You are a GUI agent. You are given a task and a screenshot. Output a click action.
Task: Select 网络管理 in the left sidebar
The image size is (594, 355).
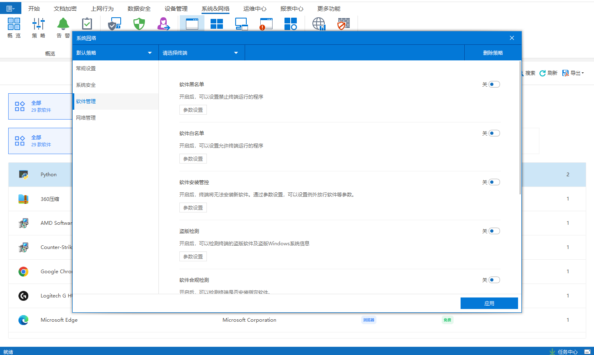click(86, 118)
